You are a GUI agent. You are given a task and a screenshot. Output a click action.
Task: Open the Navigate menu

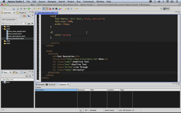point(52,1)
